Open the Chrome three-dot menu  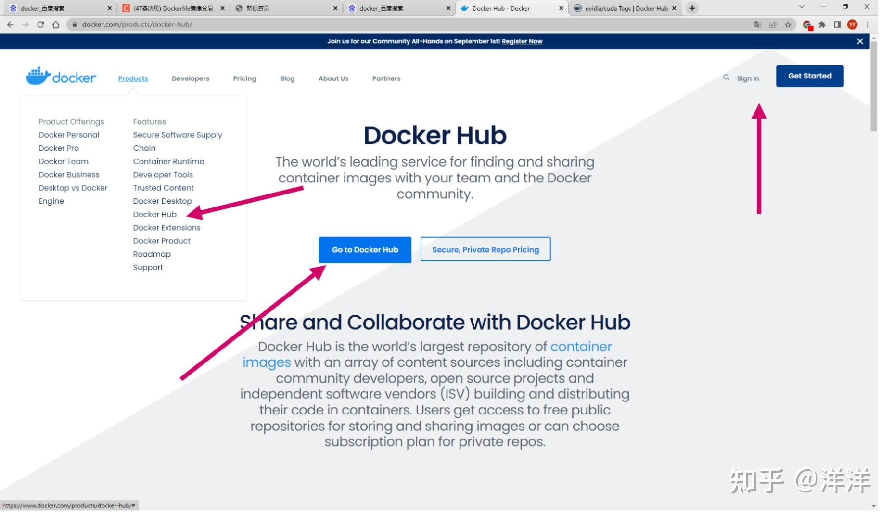point(868,25)
